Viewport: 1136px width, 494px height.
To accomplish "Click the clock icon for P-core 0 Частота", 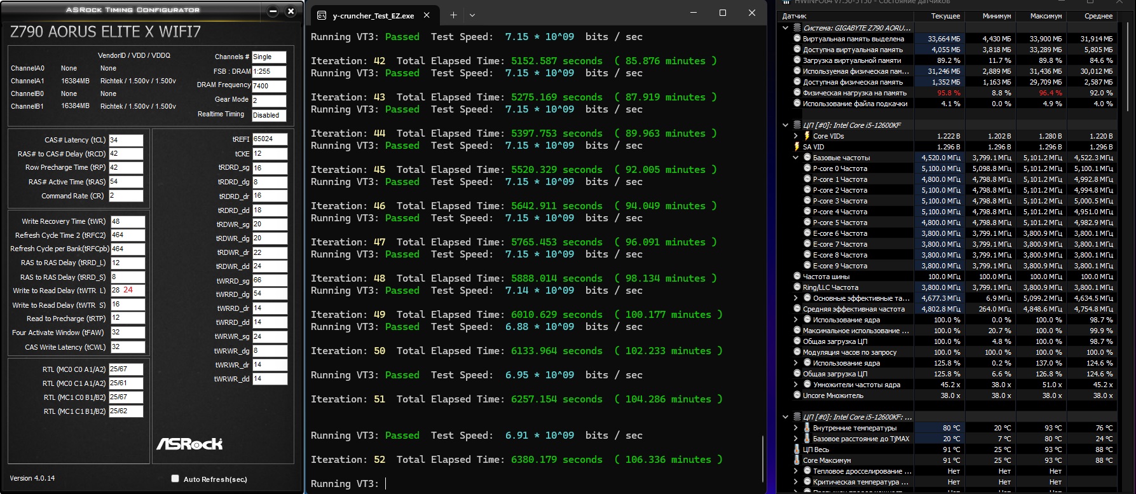I will [807, 168].
